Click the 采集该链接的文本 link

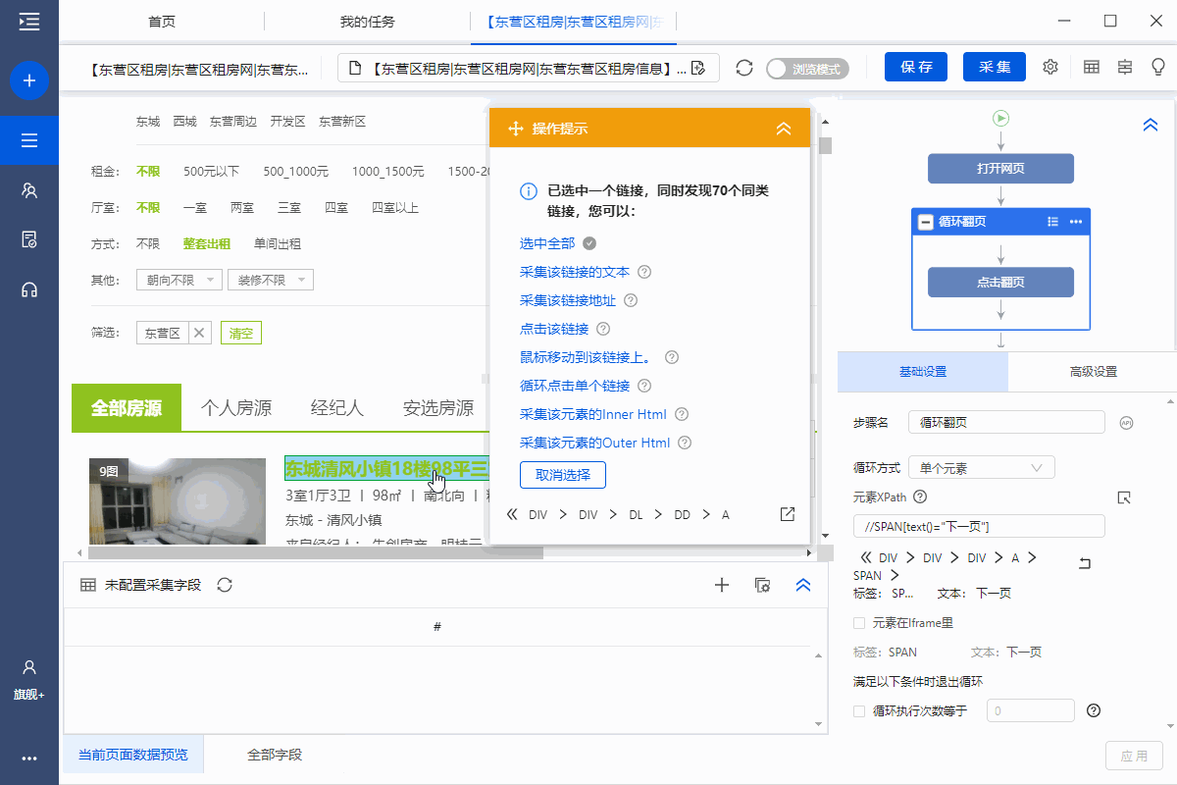(x=574, y=272)
